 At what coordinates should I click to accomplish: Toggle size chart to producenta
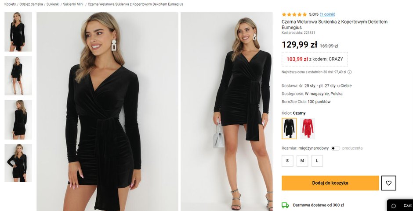click(x=335, y=148)
